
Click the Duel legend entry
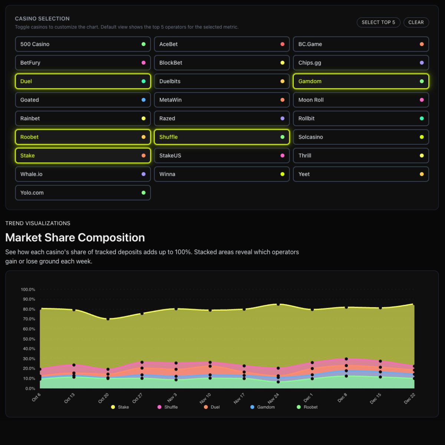211,407
